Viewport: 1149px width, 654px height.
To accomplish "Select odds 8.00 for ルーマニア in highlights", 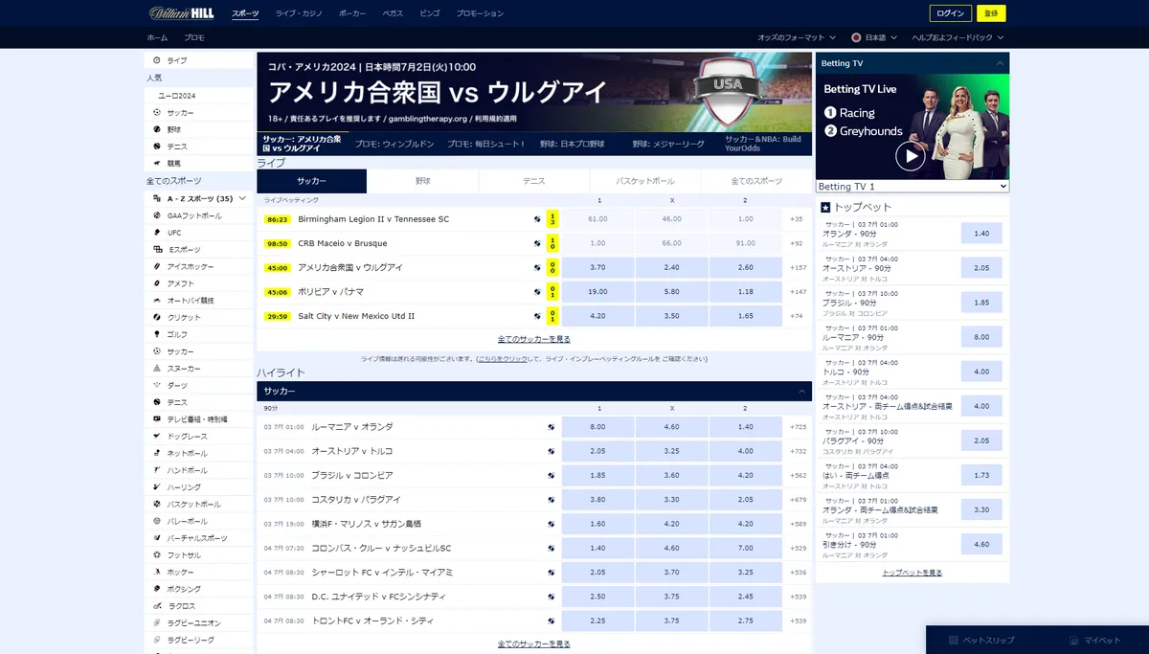I will (x=597, y=427).
